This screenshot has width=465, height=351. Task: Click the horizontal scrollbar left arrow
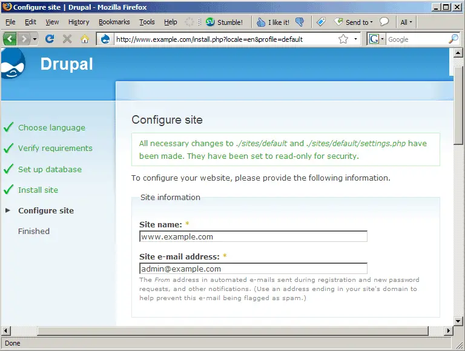5,330
